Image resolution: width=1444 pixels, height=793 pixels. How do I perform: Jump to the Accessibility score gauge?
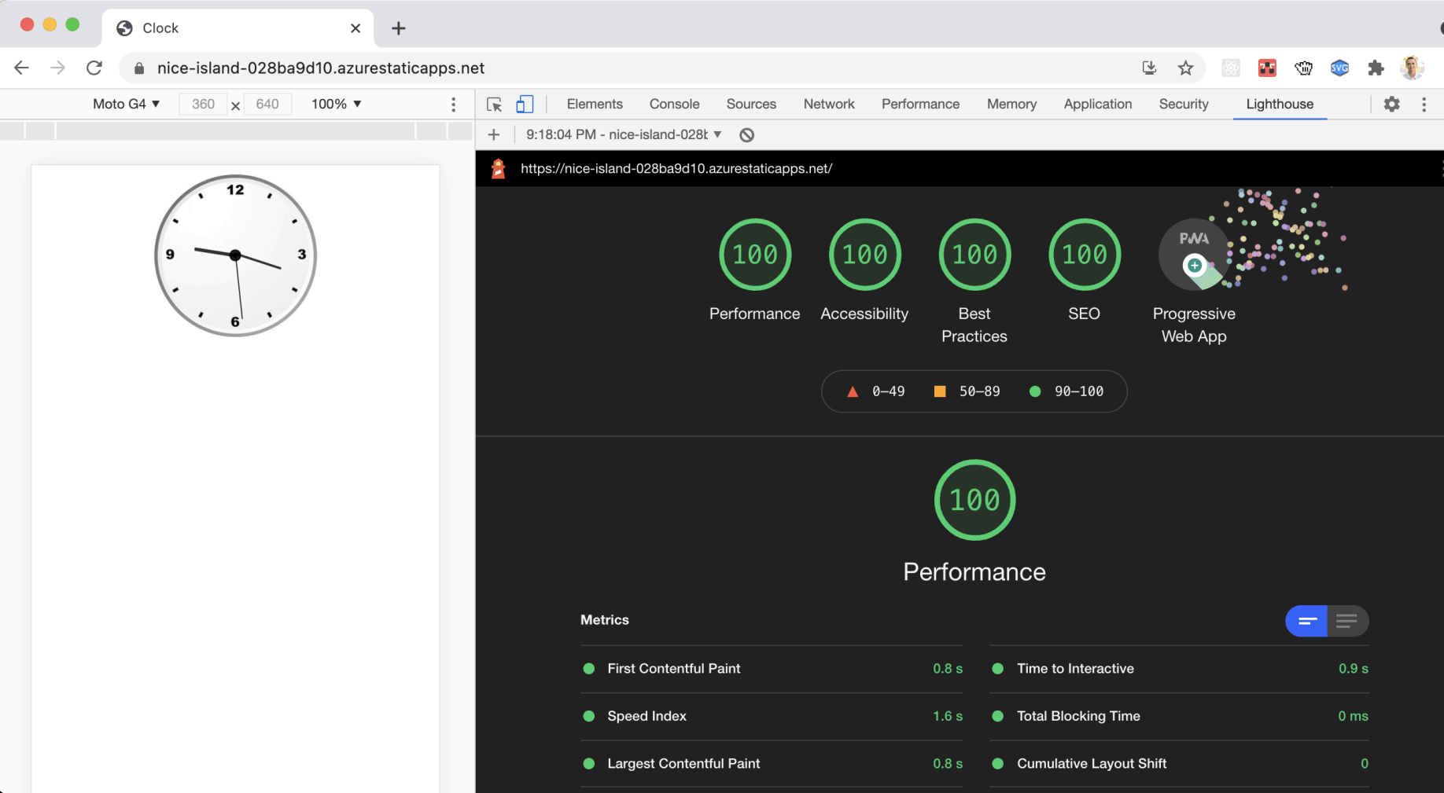click(x=864, y=255)
